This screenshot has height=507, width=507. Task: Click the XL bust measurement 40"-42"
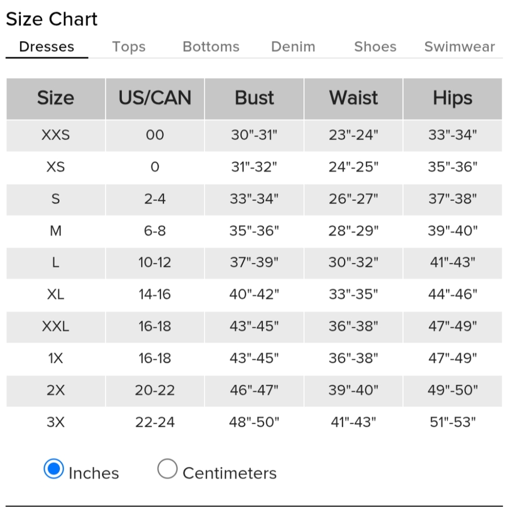(254, 294)
